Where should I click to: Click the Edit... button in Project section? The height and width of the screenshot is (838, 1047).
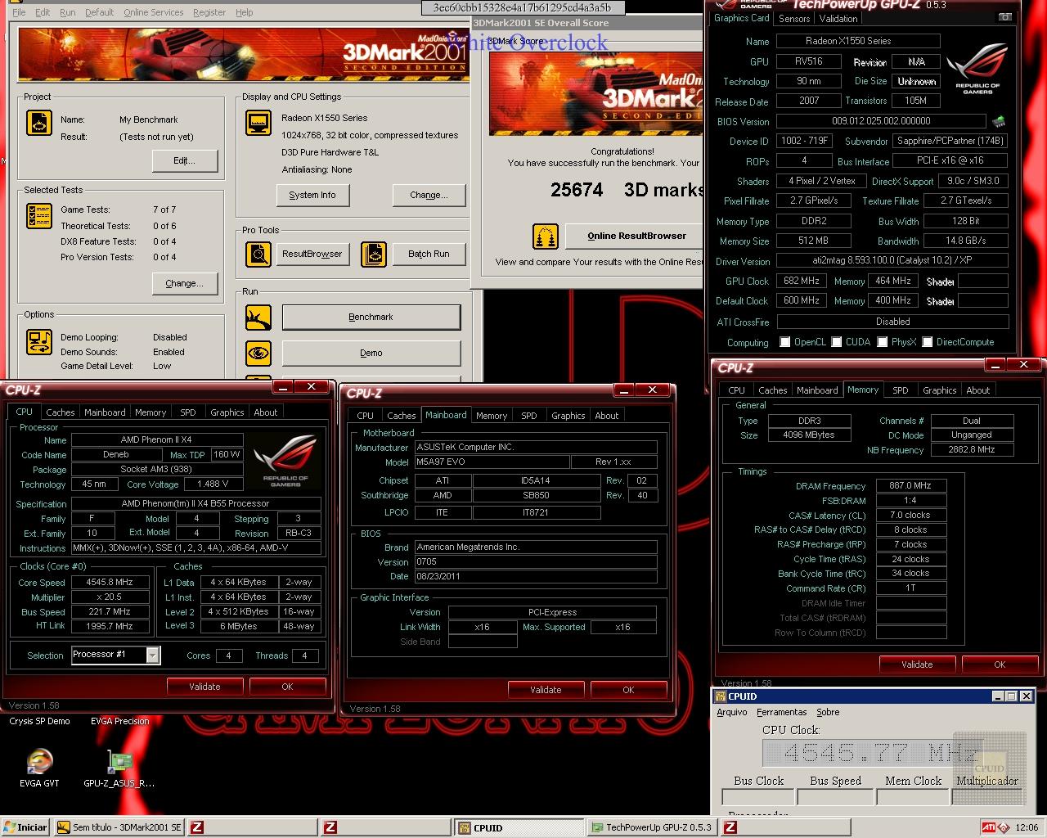pyautogui.click(x=185, y=160)
